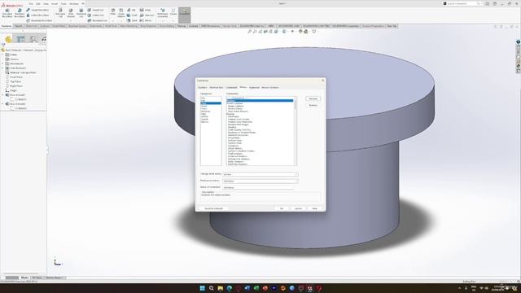Select the Extruded Cut tool
The width and height of the screenshot is (521, 293).
coord(60,13)
